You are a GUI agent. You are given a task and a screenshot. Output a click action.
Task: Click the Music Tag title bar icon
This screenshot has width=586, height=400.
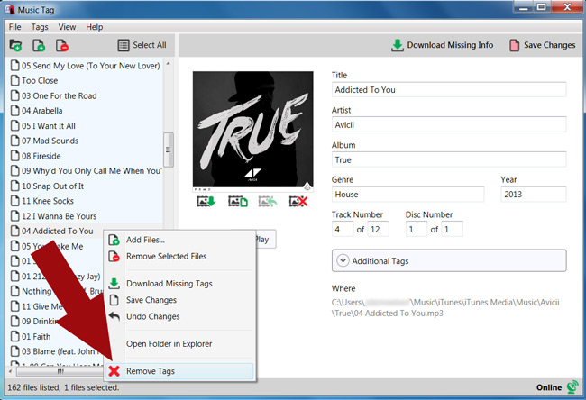(9, 9)
